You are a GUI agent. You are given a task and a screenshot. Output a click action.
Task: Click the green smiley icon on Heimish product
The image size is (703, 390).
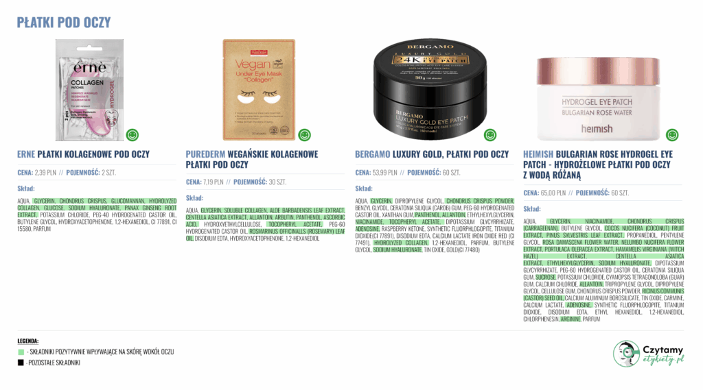click(x=672, y=135)
